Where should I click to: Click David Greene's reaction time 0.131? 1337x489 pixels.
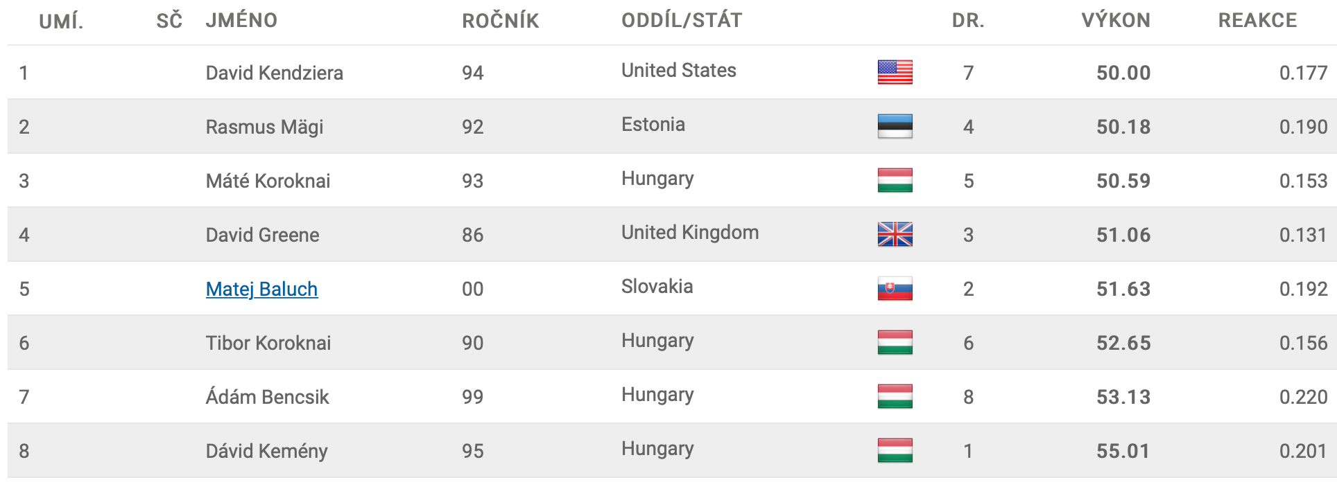tap(1303, 235)
